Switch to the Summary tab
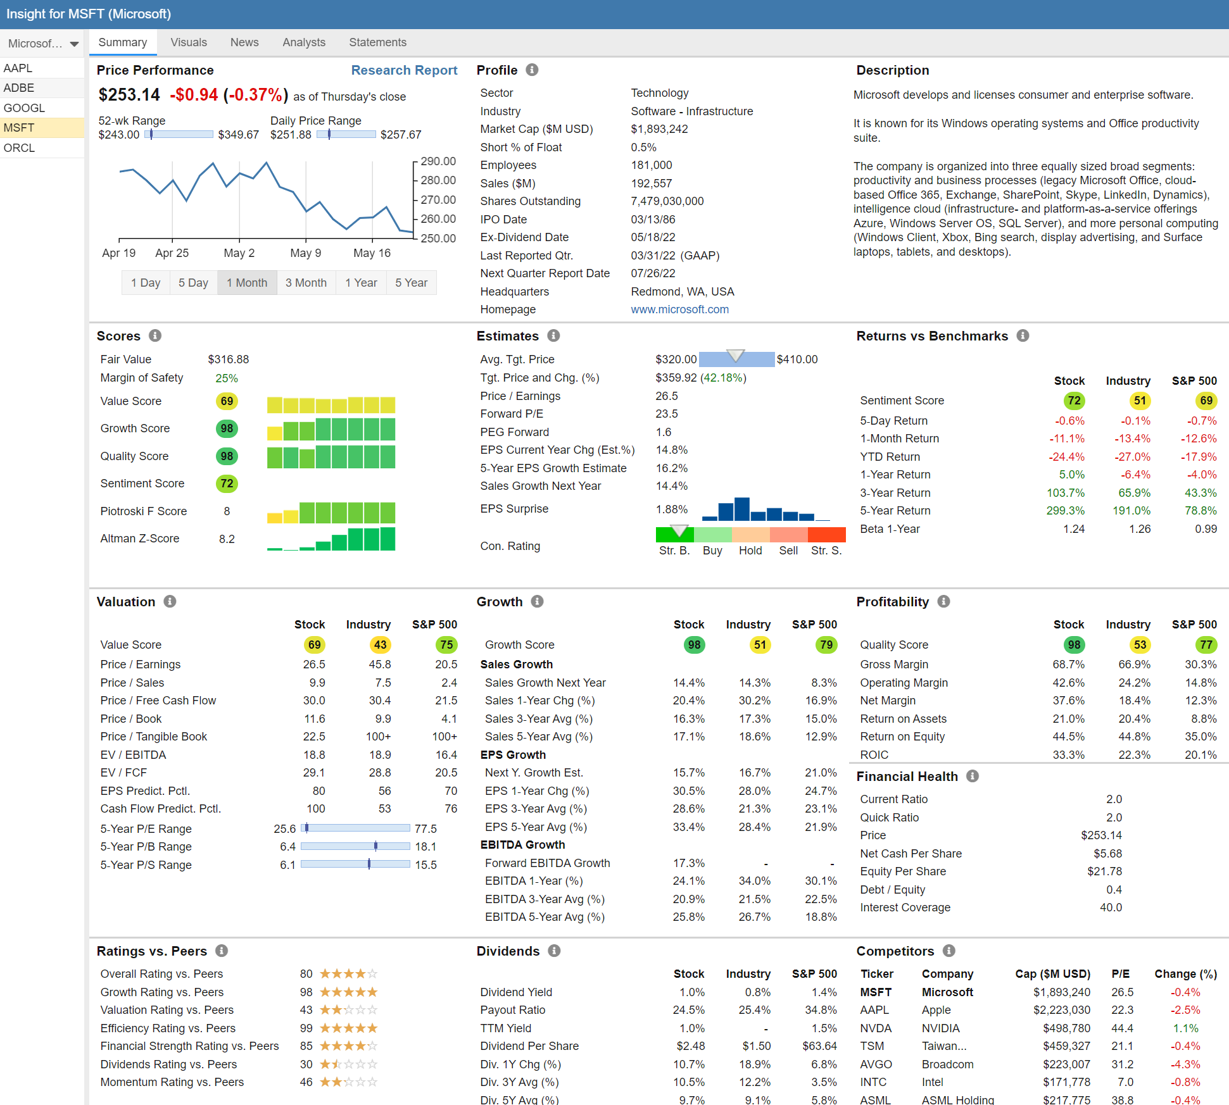 point(123,42)
